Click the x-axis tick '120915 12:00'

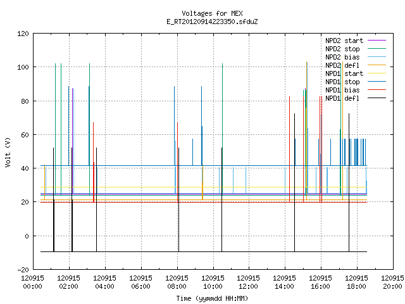click(x=249, y=282)
